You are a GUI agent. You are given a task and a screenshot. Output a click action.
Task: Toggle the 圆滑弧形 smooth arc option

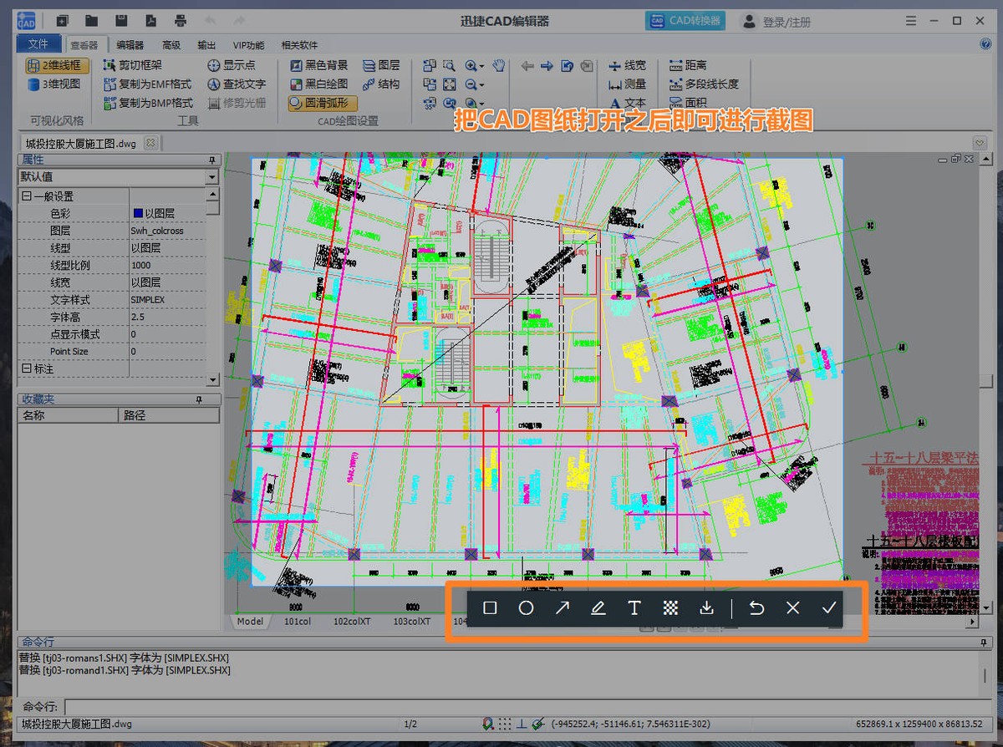coord(323,104)
